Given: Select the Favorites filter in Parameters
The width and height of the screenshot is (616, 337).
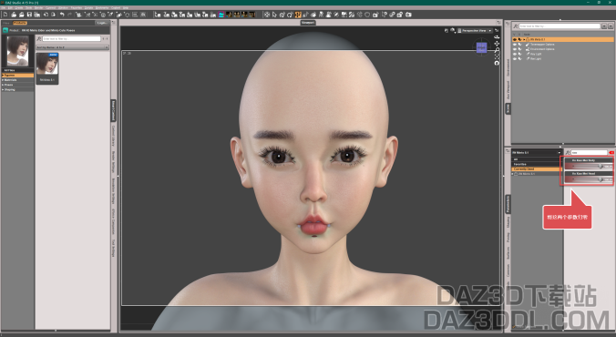Looking at the screenshot, I should pyautogui.click(x=537, y=164).
